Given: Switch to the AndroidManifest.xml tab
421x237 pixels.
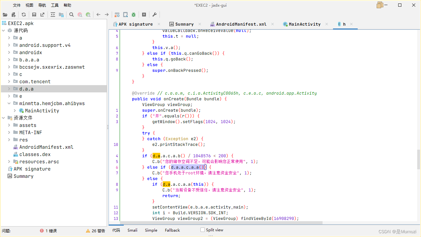Looking at the screenshot, I should pos(241,24).
